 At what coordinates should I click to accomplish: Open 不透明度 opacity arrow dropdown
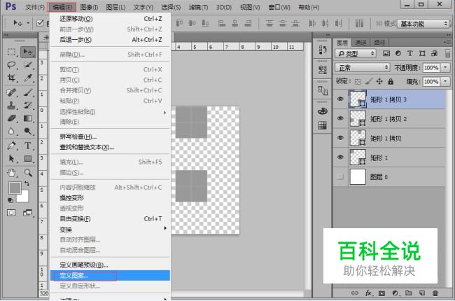[x=445, y=68]
